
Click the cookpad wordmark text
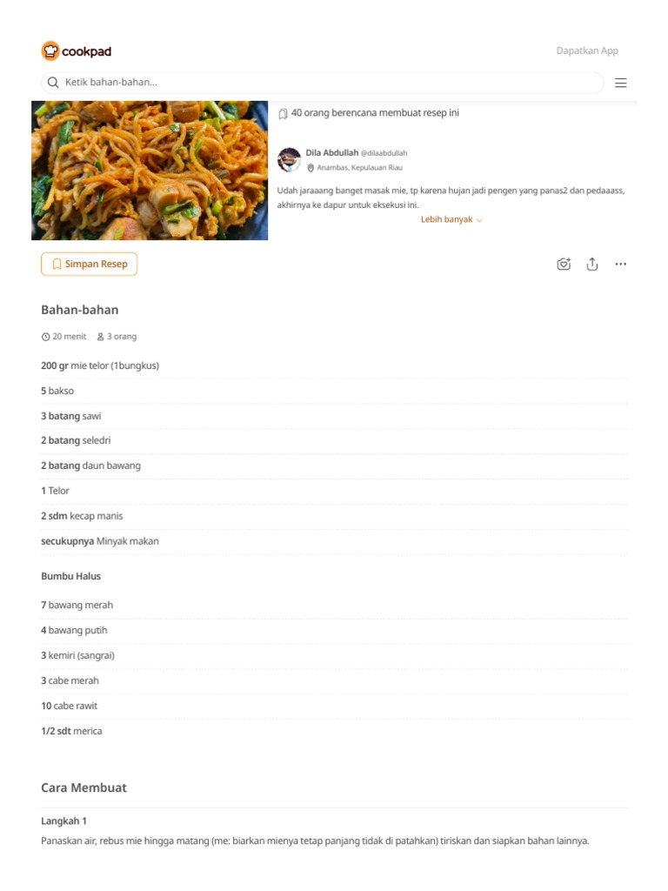(x=86, y=51)
